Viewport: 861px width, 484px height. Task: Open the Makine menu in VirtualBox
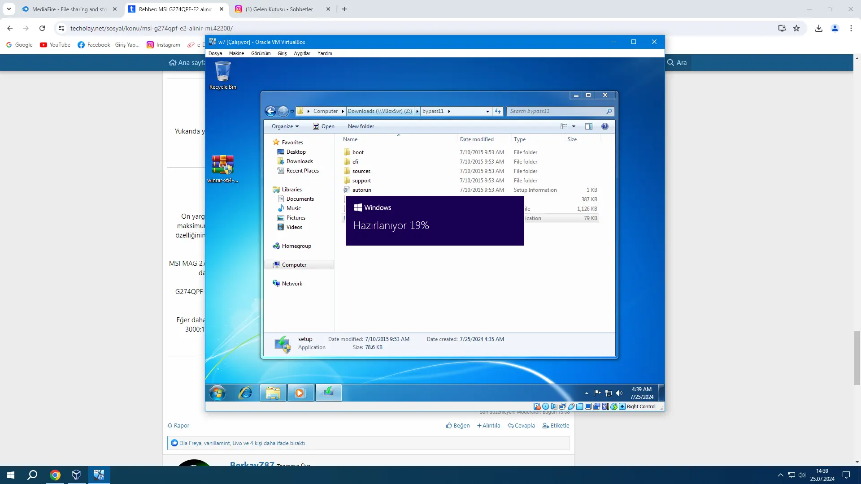pos(236,53)
